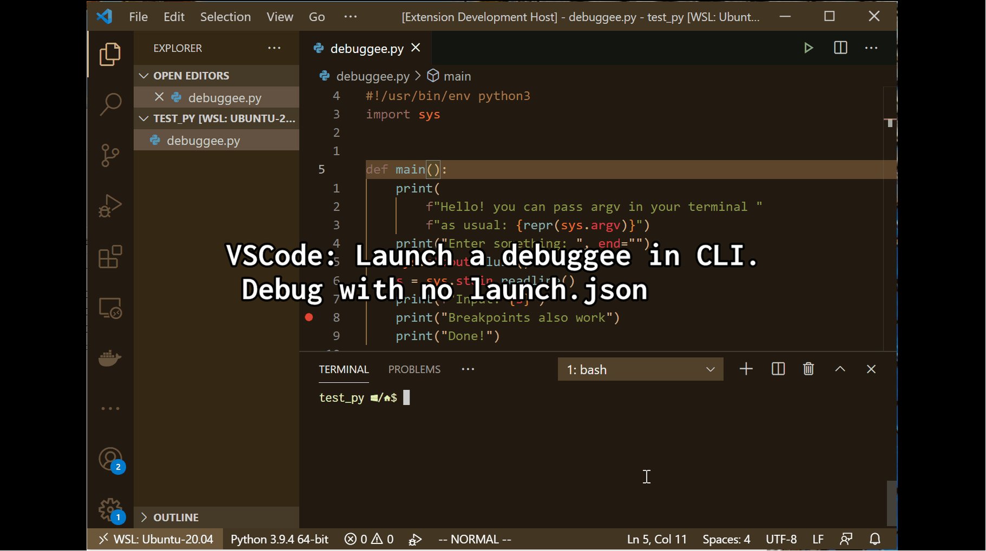986x551 pixels.
Task: Show additional activity bar views ellipsis
Action: click(110, 409)
